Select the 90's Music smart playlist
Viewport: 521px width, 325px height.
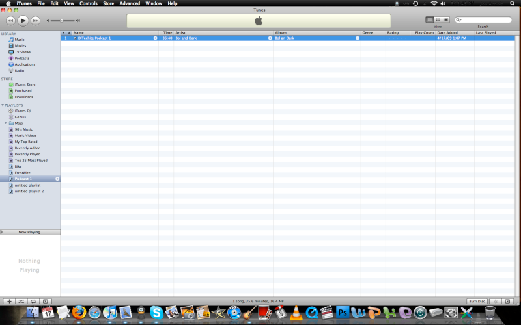point(23,129)
